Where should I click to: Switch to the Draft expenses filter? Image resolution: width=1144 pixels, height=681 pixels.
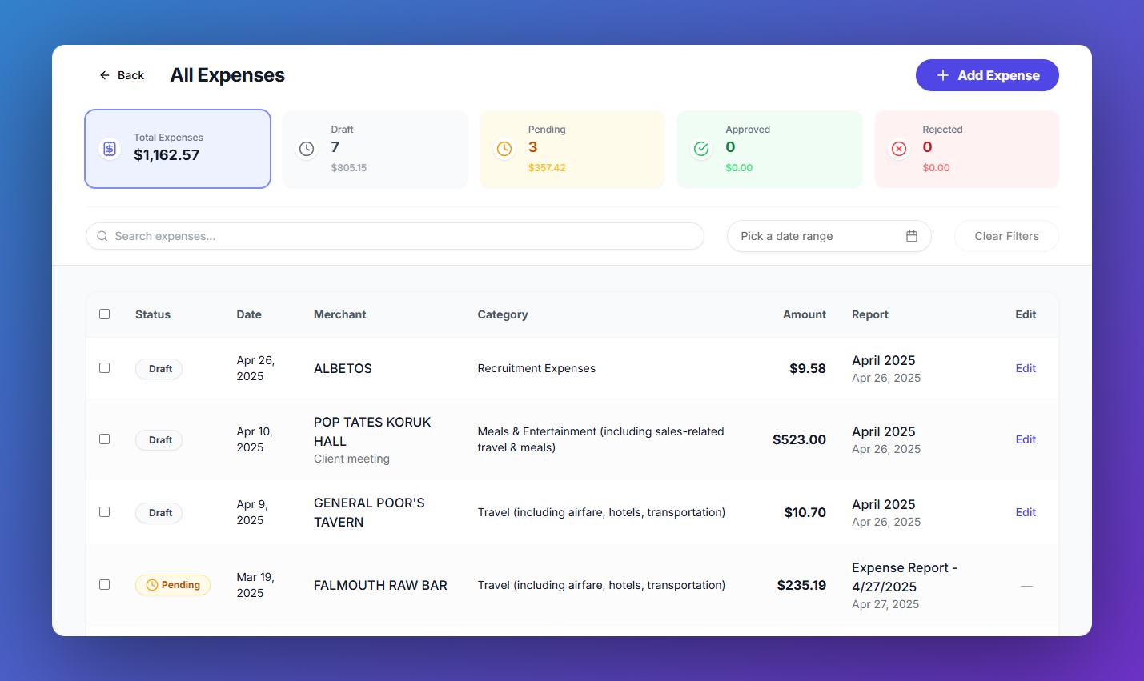[x=375, y=149]
